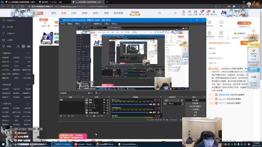This screenshot has height=147, width=262.
Task: Click the orange PC客户端 button
Action: (x=244, y=23)
